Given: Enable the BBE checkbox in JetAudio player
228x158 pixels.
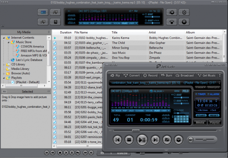Looking at the screenshot, I should click(x=175, y=95).
